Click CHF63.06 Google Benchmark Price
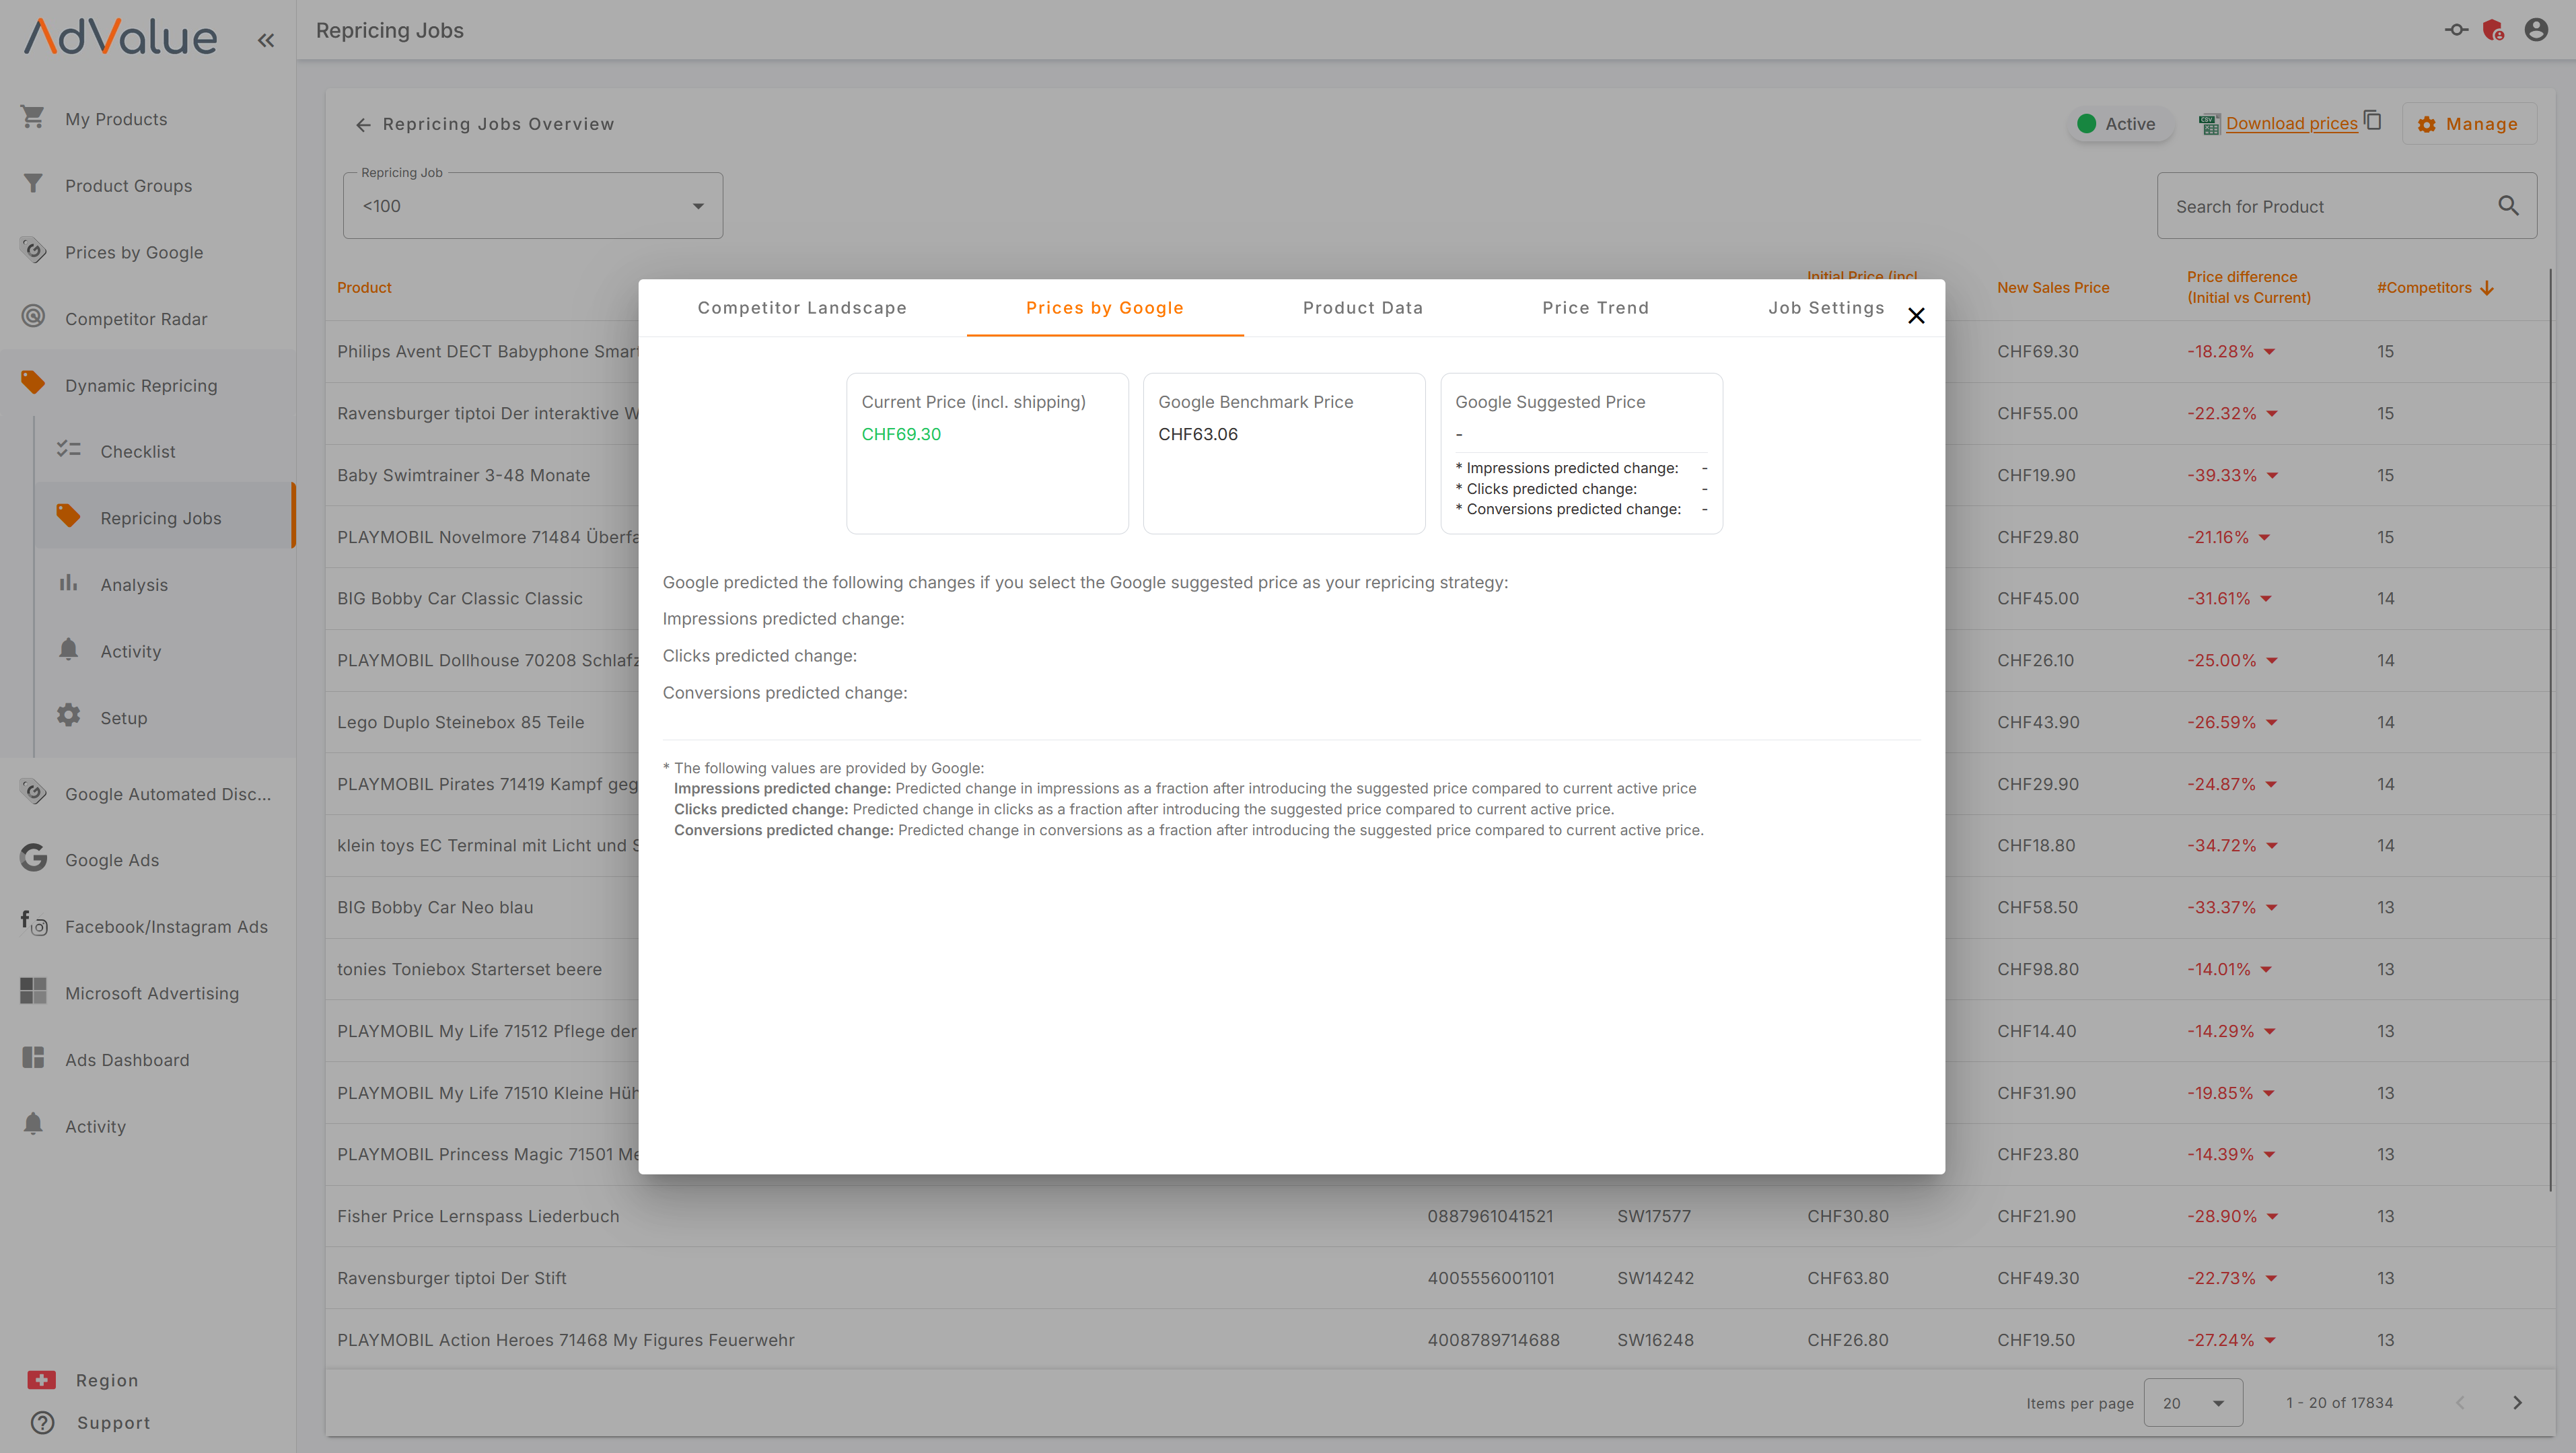The image size is (2576, 1453). 1197,434
